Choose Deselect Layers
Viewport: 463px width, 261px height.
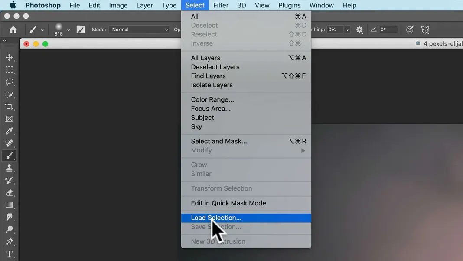246,67
